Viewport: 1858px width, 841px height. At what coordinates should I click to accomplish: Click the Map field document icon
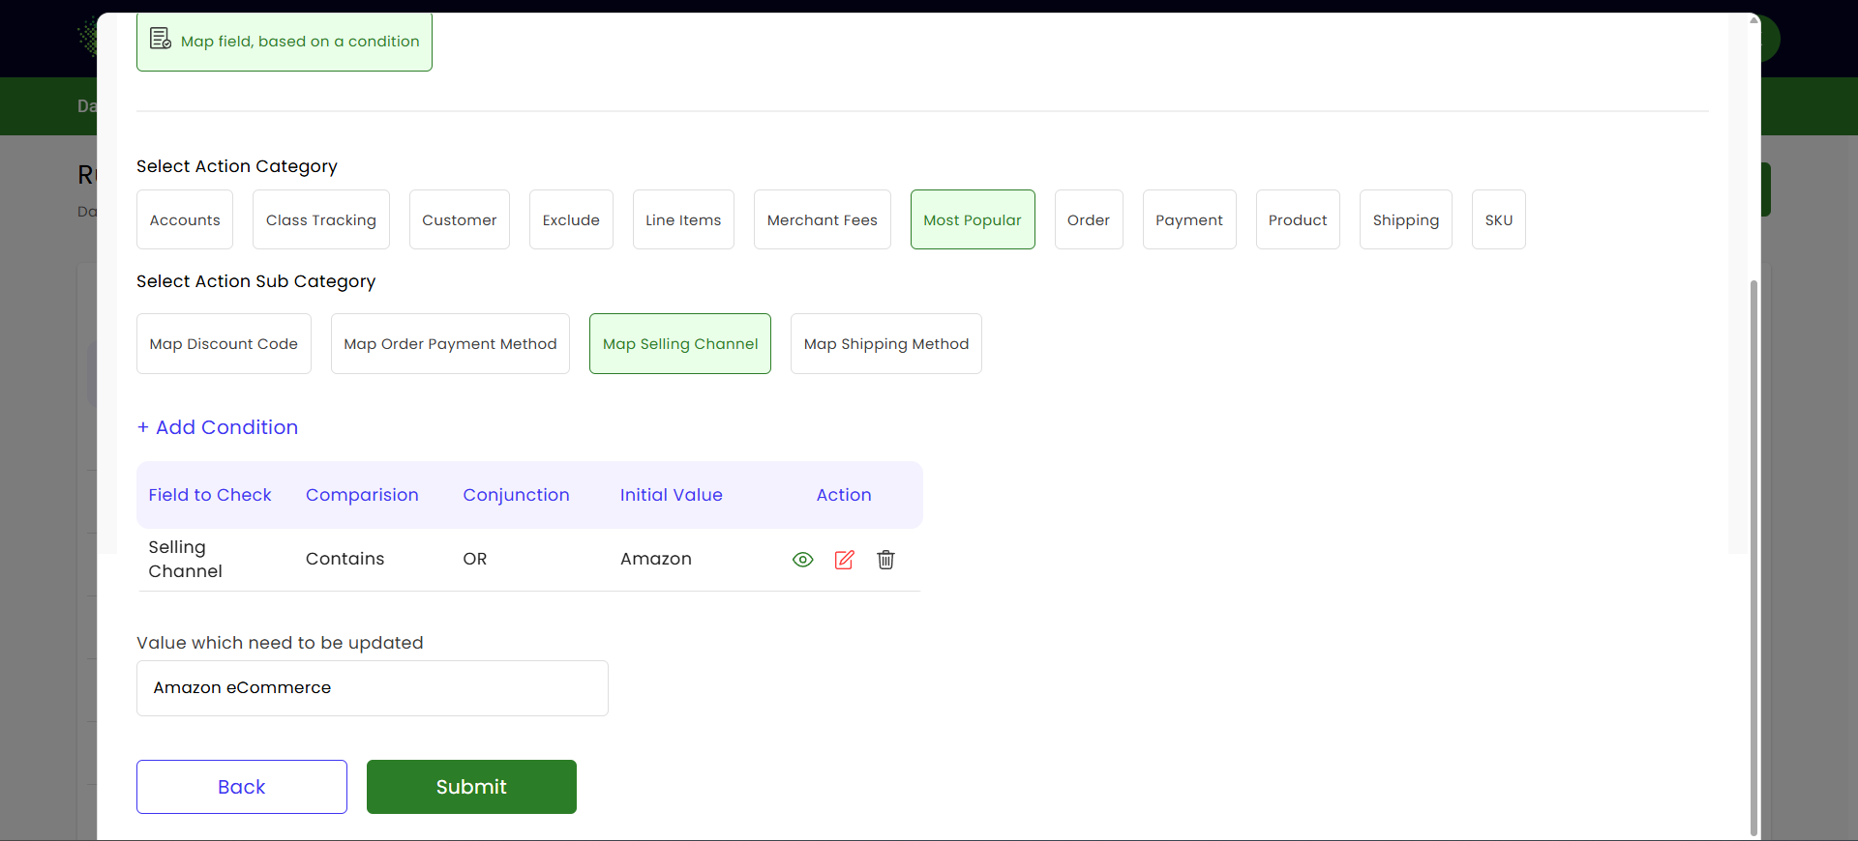tap(160, 40)
